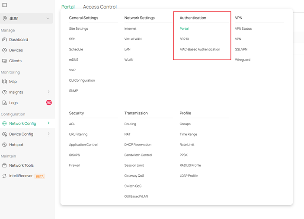Screen dimensions: 304x219
Task: Open NAT settings
Action: (128, 134)
